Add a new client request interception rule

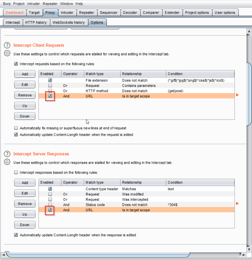(x=25, y=74)
